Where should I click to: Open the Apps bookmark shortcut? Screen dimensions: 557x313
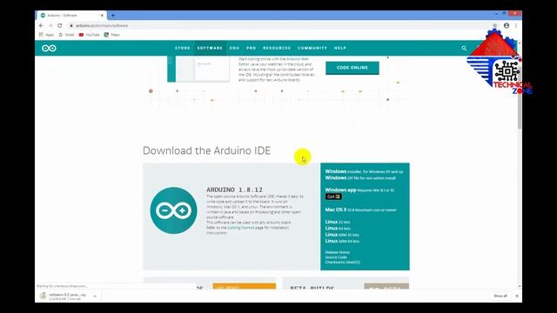(x=46, y=35)
